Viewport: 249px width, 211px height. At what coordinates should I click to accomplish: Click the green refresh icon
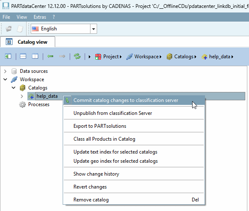click(77, 56)
